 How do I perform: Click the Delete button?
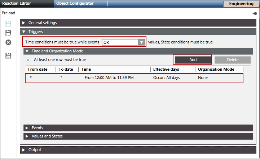232,60
